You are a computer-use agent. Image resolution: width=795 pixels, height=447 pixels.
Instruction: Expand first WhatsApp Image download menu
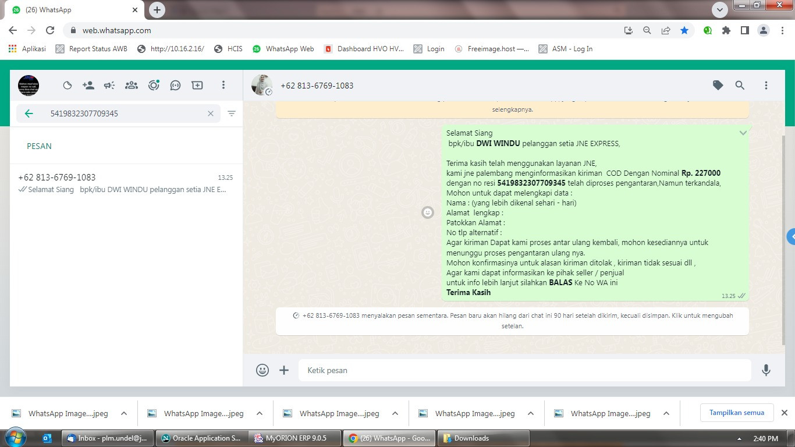(123, 413)
